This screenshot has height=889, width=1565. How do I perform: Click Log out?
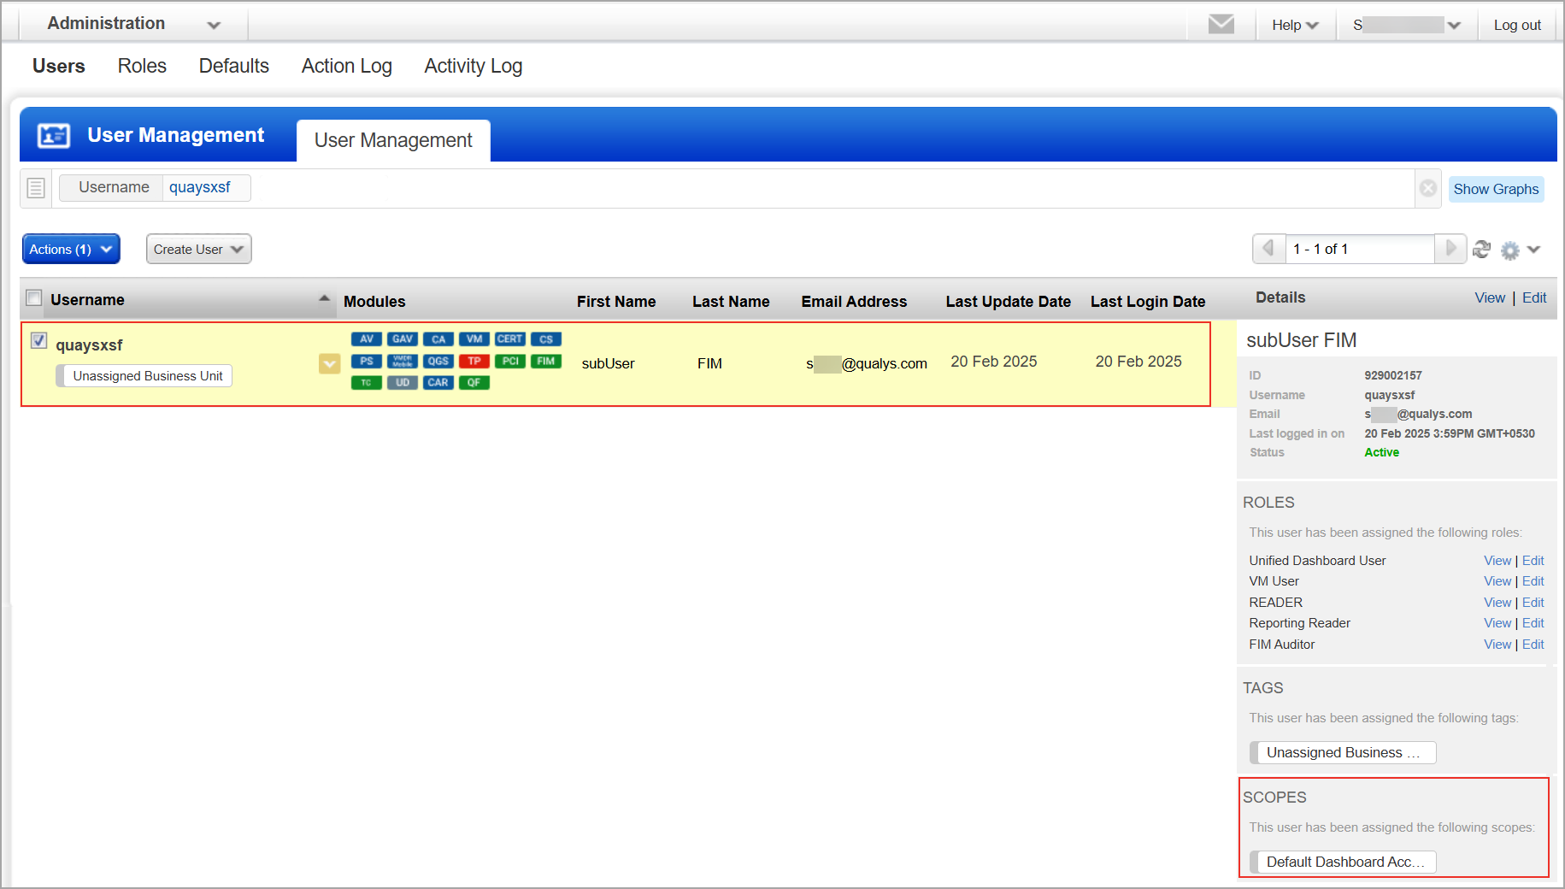click(1517, 25)
